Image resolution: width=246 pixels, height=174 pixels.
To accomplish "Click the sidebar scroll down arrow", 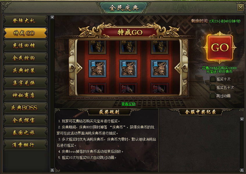I will [52, 170].
